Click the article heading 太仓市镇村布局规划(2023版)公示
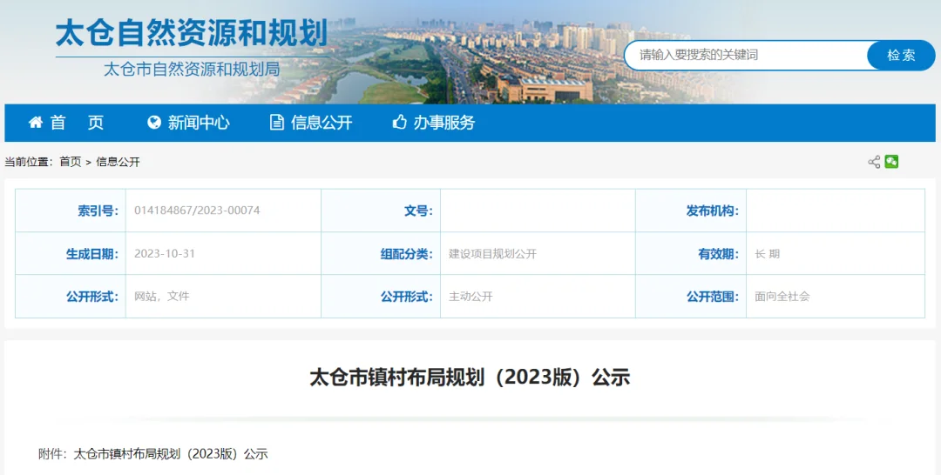 pos(470,378)
